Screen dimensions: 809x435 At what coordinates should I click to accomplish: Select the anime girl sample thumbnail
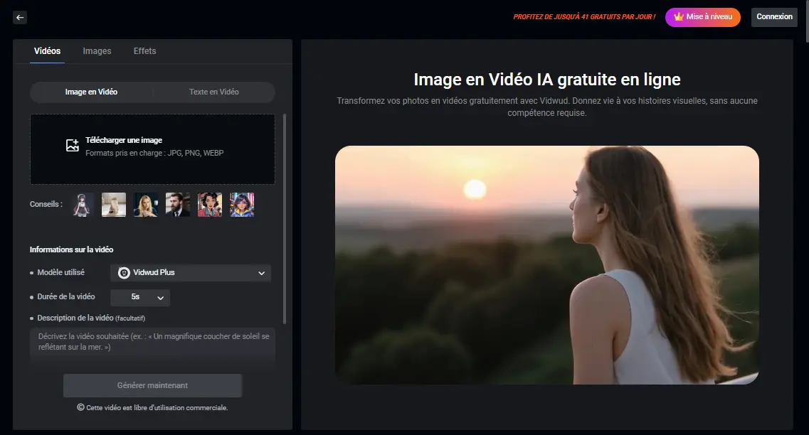tap(84, 205)
